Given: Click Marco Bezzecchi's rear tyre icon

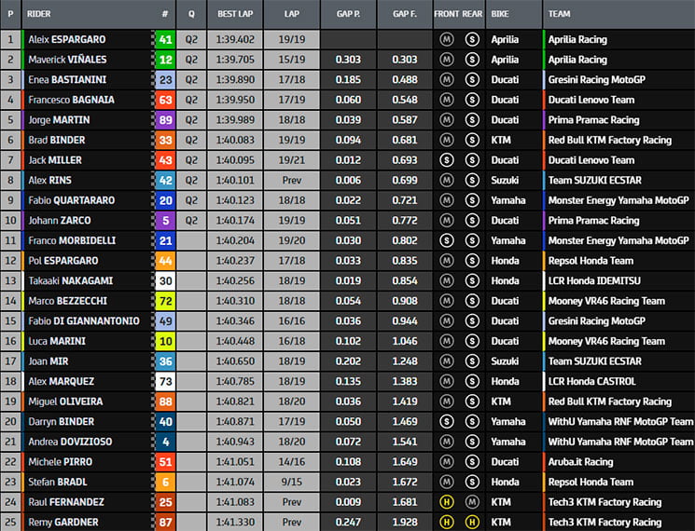Looking at the screenshot, I should (472, 301).
